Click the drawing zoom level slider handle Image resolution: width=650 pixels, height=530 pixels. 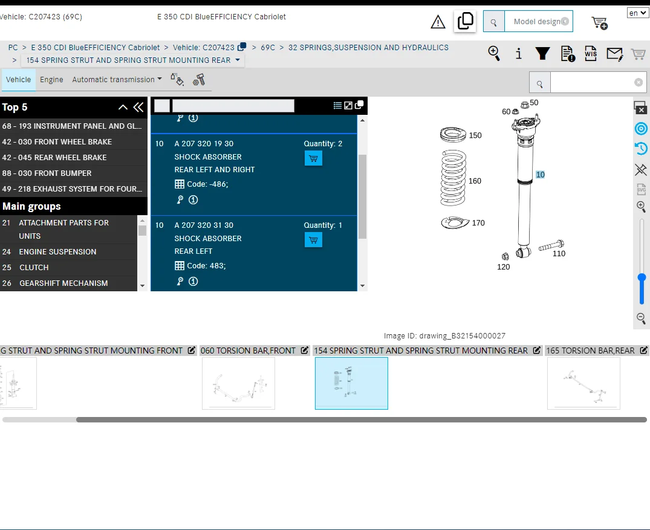click(642, 277)
